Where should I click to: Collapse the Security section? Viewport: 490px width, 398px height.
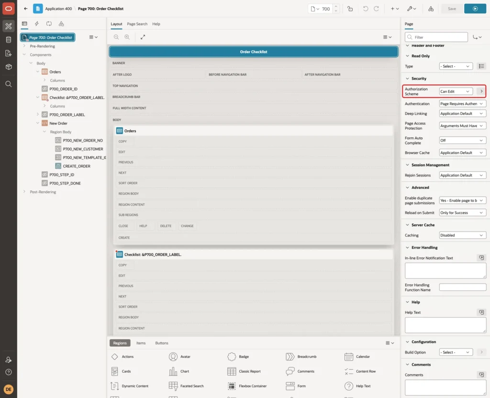(x=407, y=78)
